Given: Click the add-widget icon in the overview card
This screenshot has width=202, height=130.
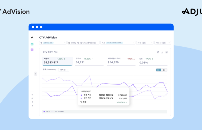Looking at the screenshot, I should 158,52.
